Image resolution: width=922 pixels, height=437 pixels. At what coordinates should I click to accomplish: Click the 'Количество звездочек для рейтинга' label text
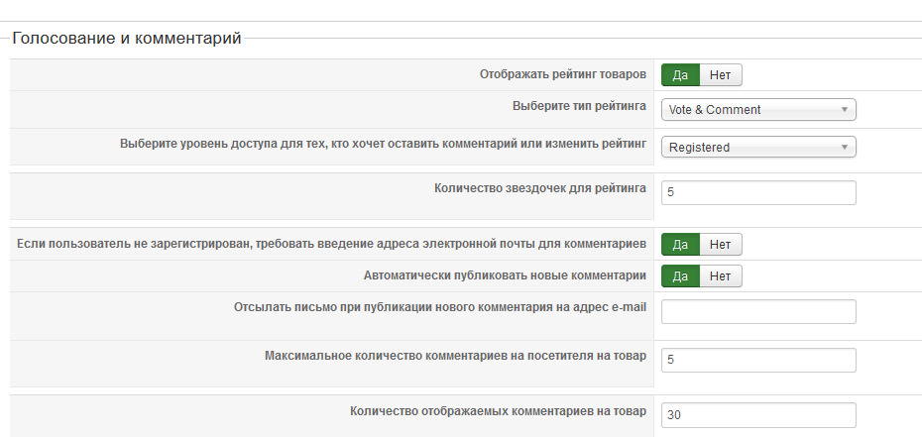540,188
